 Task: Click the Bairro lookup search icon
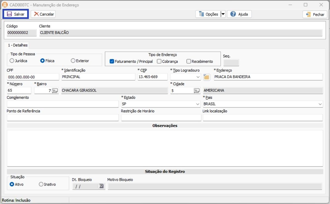click(55, 91)
